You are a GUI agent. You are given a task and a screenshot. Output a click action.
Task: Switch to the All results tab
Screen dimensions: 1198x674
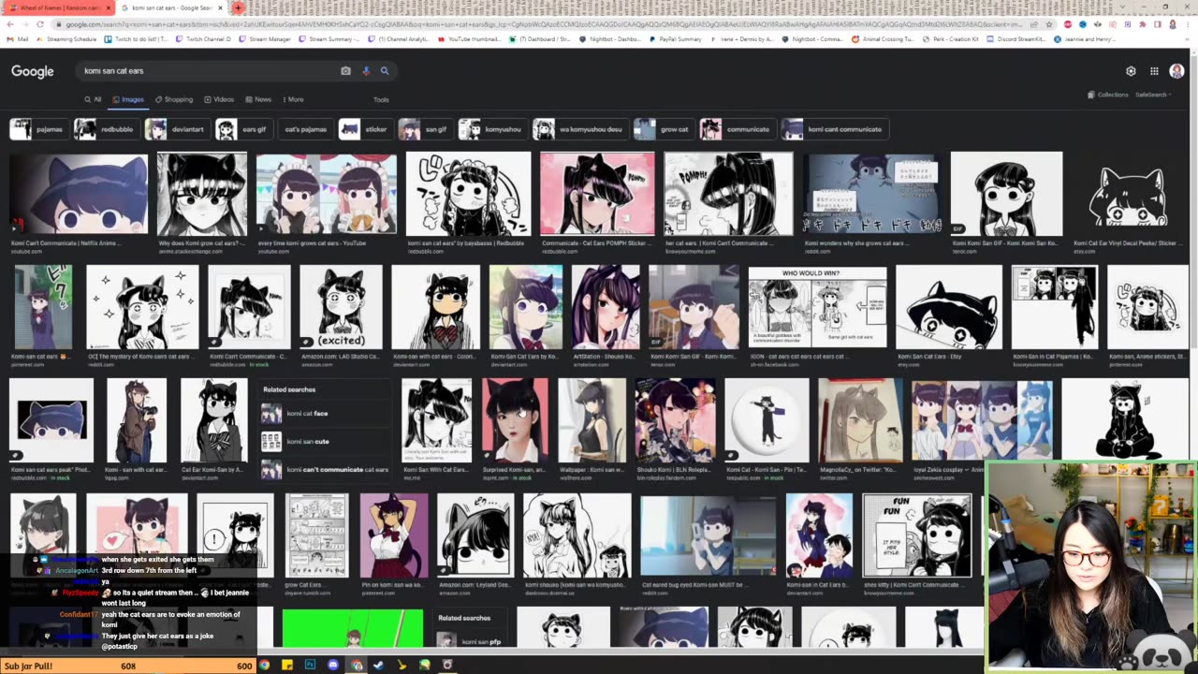click(93, 99)
